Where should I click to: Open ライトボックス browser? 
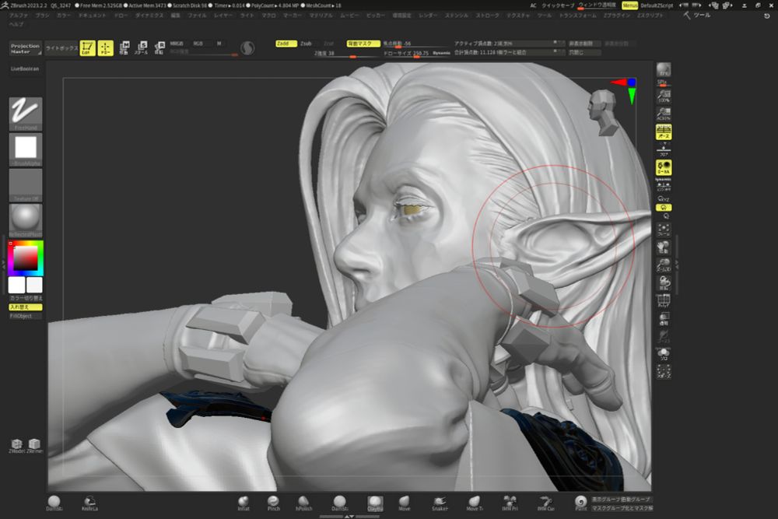pos(61,48)
